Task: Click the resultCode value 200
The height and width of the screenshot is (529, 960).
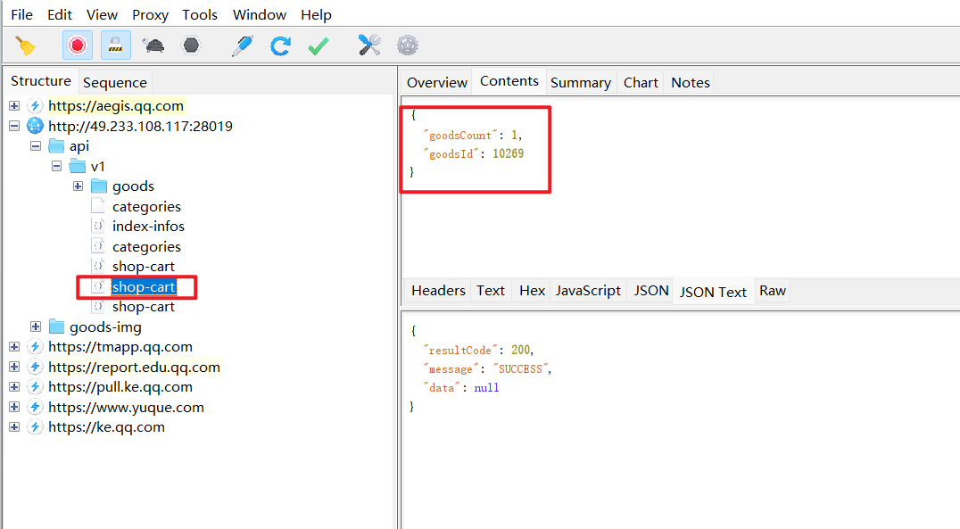Action: coord(521,350)
